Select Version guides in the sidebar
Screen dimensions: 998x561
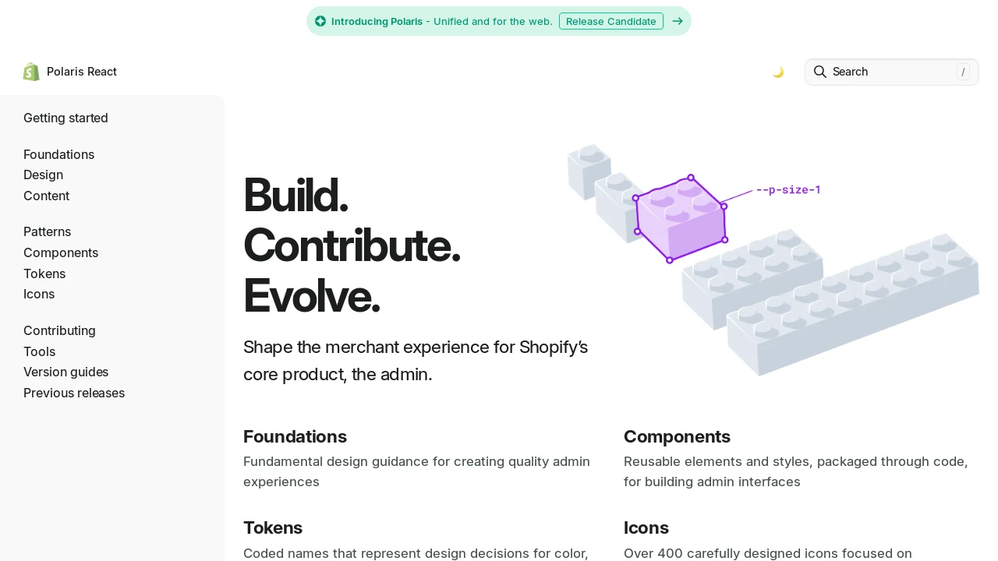coord(65,372)
